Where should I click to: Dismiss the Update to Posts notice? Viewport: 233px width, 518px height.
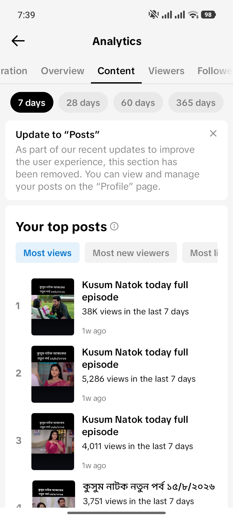click(213, 133)
